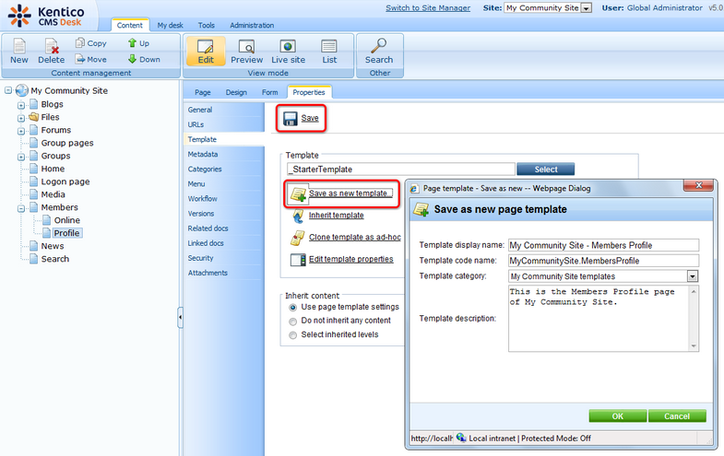Screen dimensions: 724x456
Task: Click the Search magnifier icon
Action: pos(378,46)
